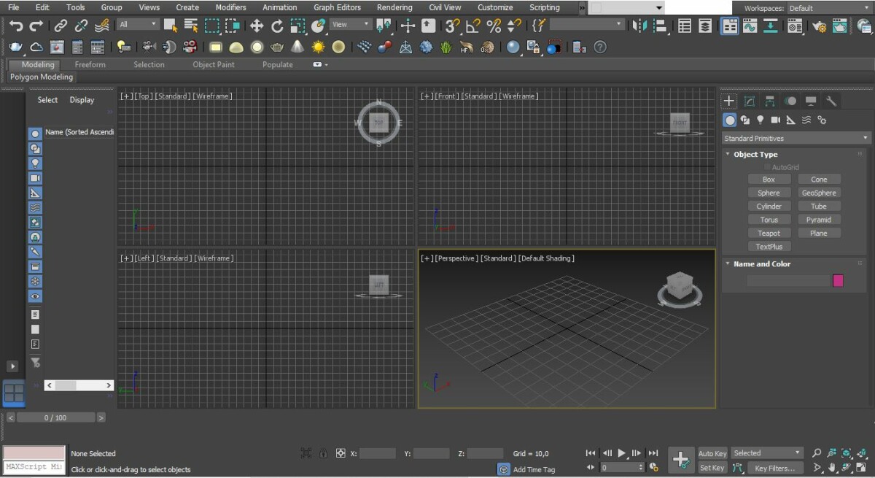875x478 pixels.
Task: Open the Standard Primitives dropdown
Action: [x=796, y=138]
